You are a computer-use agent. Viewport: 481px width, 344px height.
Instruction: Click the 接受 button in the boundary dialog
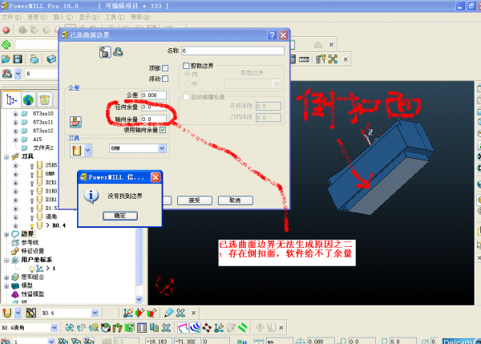point(195,200)
